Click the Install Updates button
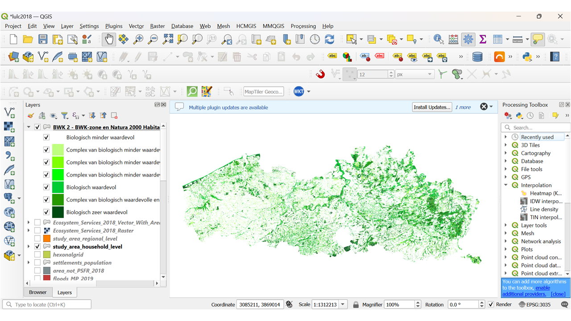 [x=432, y=107]
